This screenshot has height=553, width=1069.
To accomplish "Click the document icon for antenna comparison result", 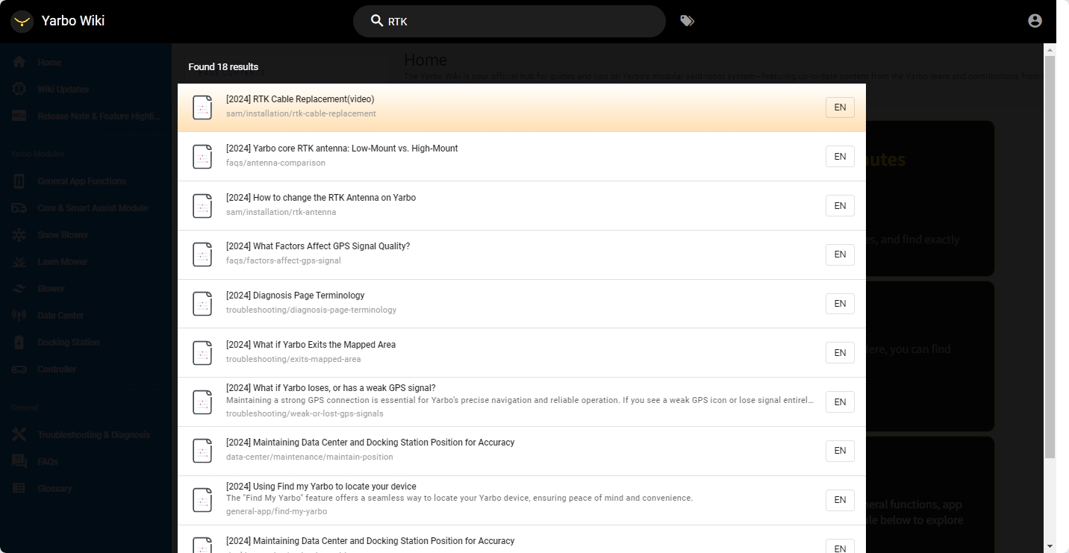I will click(x=202, y=157).
